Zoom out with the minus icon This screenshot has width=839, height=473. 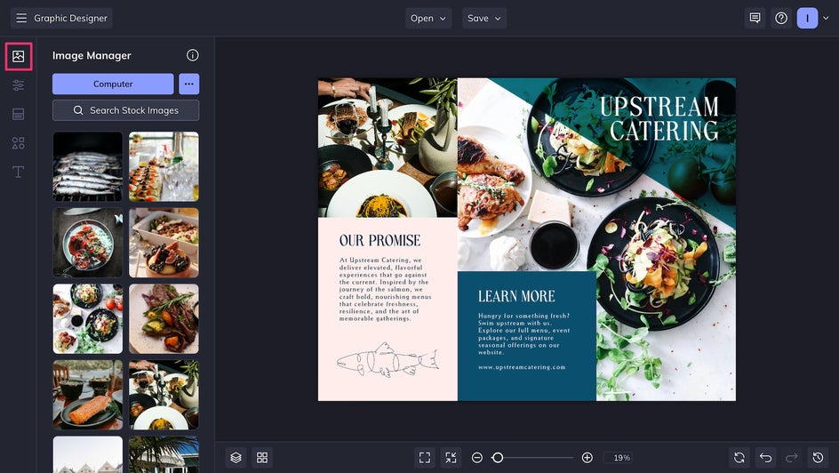(477, 458)
